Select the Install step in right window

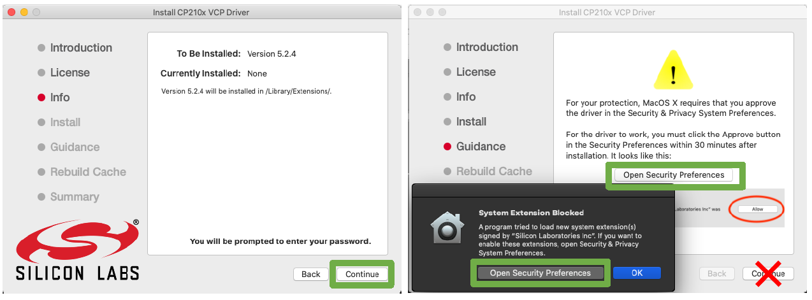click(x=471, y=122)
